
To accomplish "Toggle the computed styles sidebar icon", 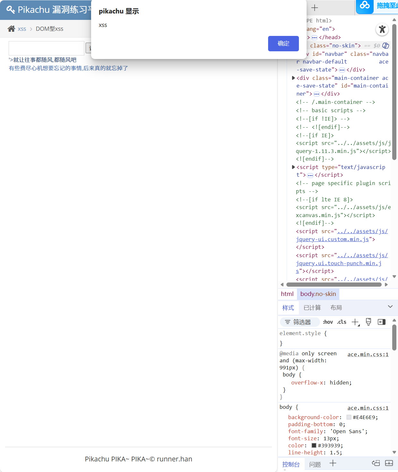I will tap(382, 322).
